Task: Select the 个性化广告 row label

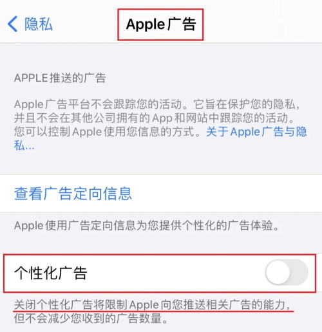Action: [x=51, y=273]
